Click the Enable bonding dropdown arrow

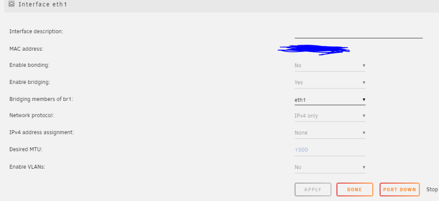(x=363, y=66)
